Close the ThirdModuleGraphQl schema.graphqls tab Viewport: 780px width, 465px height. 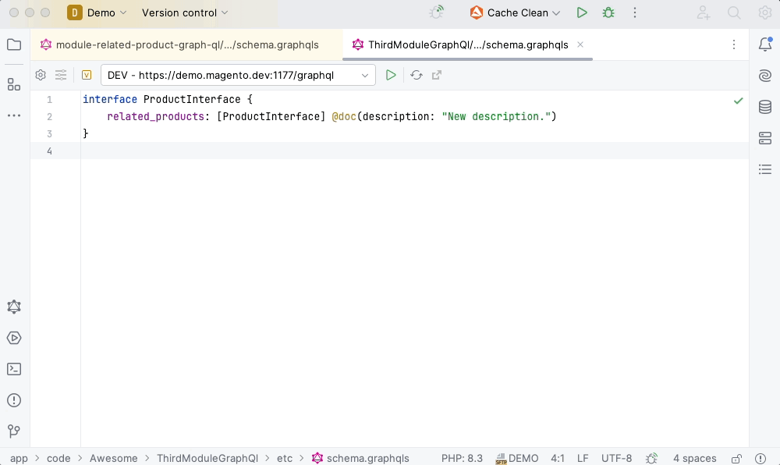580,44
